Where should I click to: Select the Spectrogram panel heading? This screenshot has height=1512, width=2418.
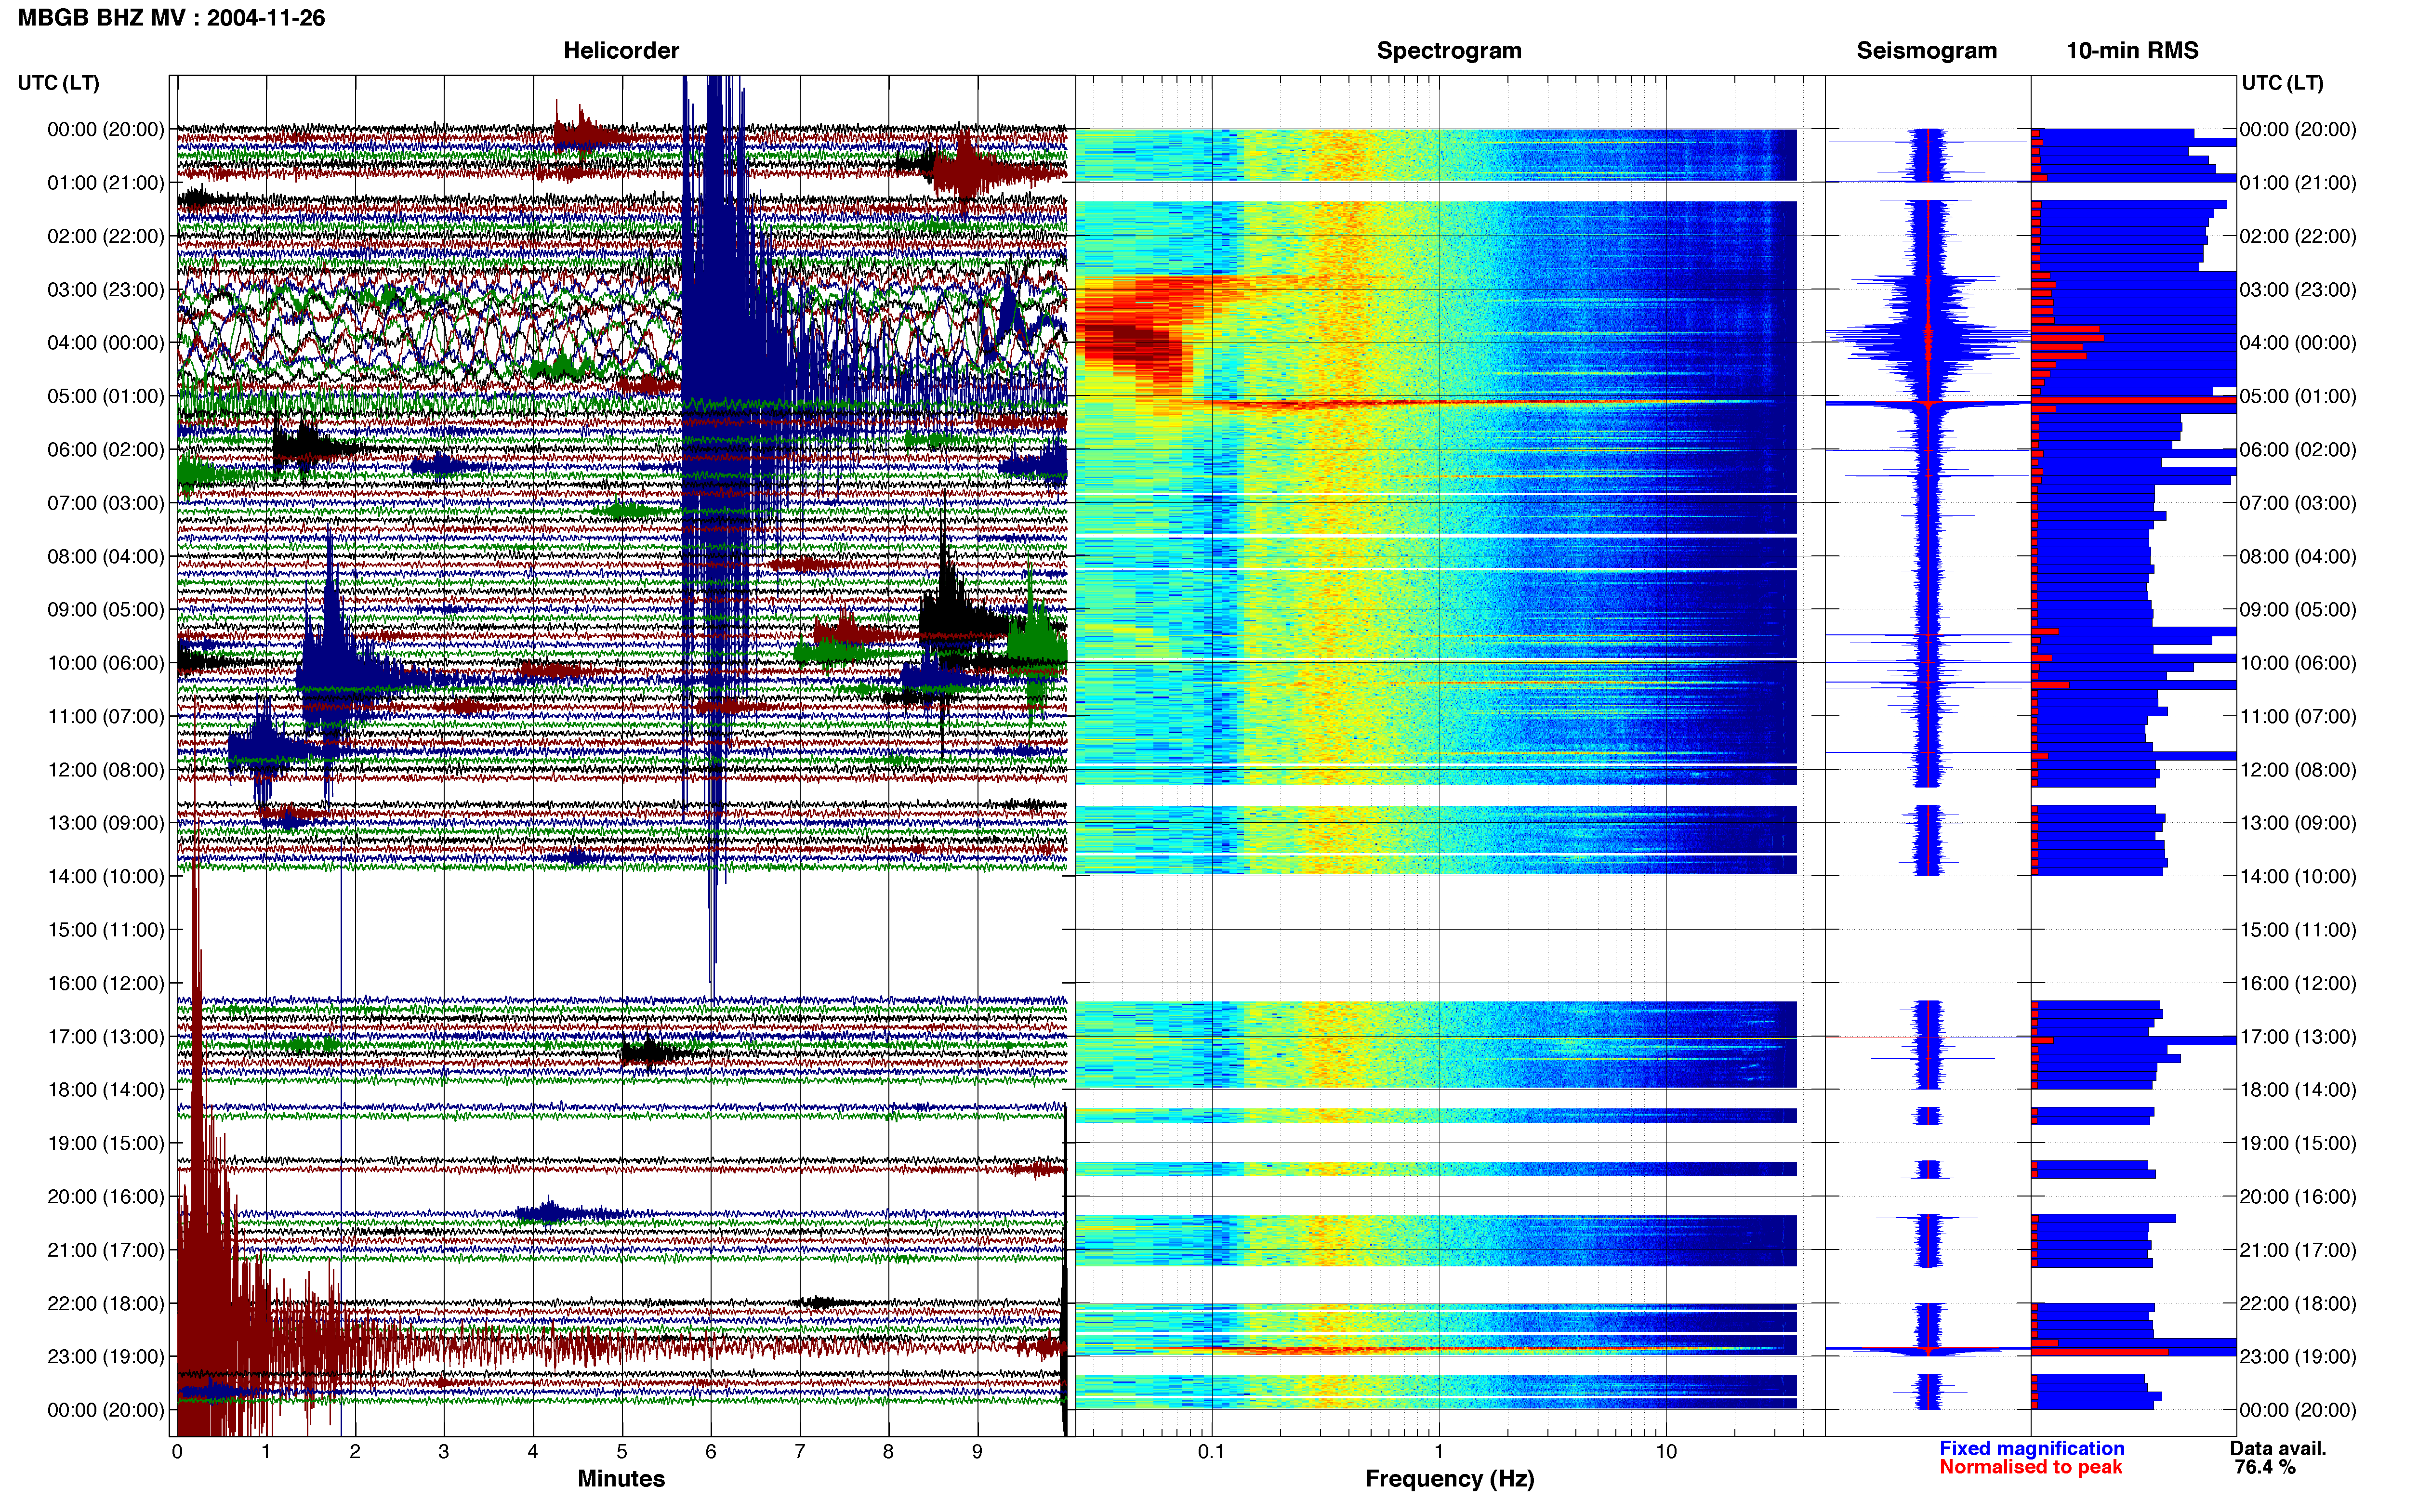click(1449, 51)
